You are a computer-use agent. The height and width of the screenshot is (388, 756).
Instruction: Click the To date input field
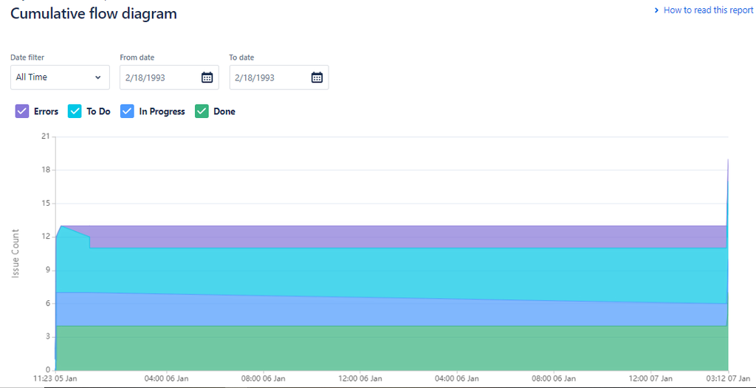279,77
